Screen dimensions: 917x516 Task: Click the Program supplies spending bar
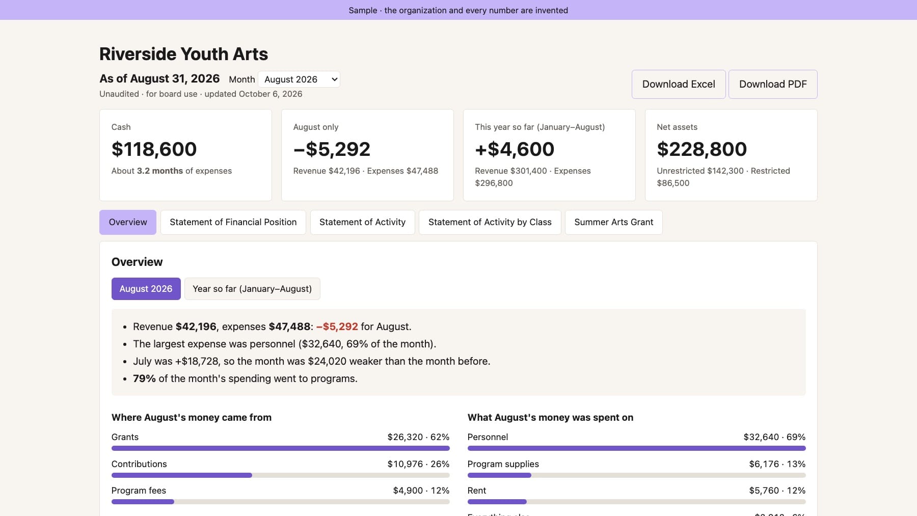coord(637,475)
